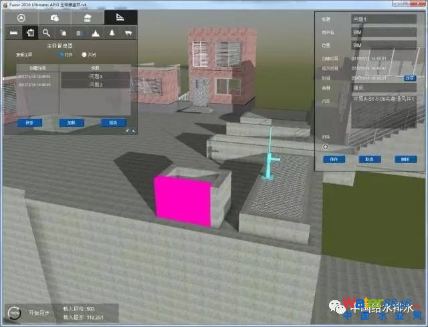Viewport: 428px width, 327px height.
Task: Turn on annotation view with 打开 radio
Action: pos(61,55)
